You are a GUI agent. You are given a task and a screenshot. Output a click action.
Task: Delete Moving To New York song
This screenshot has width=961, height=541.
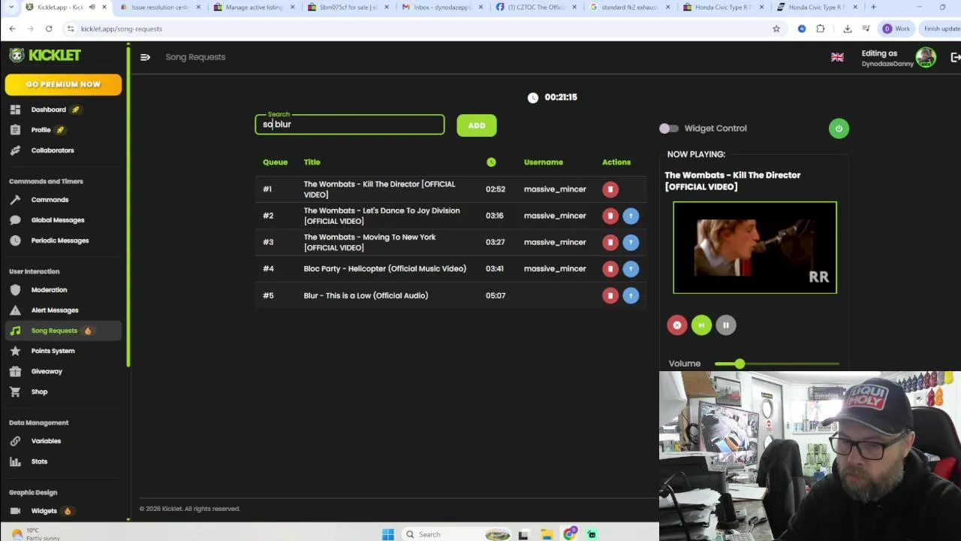610,242
